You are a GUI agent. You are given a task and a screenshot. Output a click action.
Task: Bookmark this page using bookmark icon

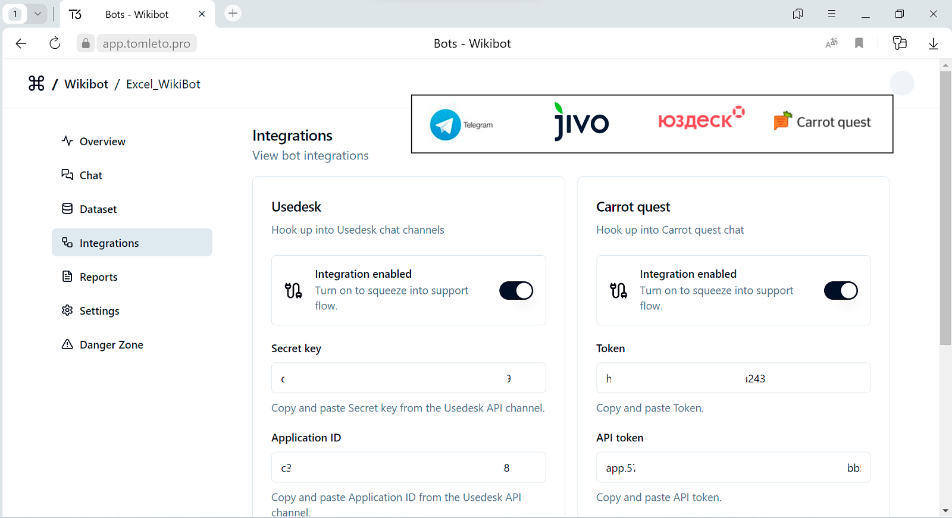859,43
